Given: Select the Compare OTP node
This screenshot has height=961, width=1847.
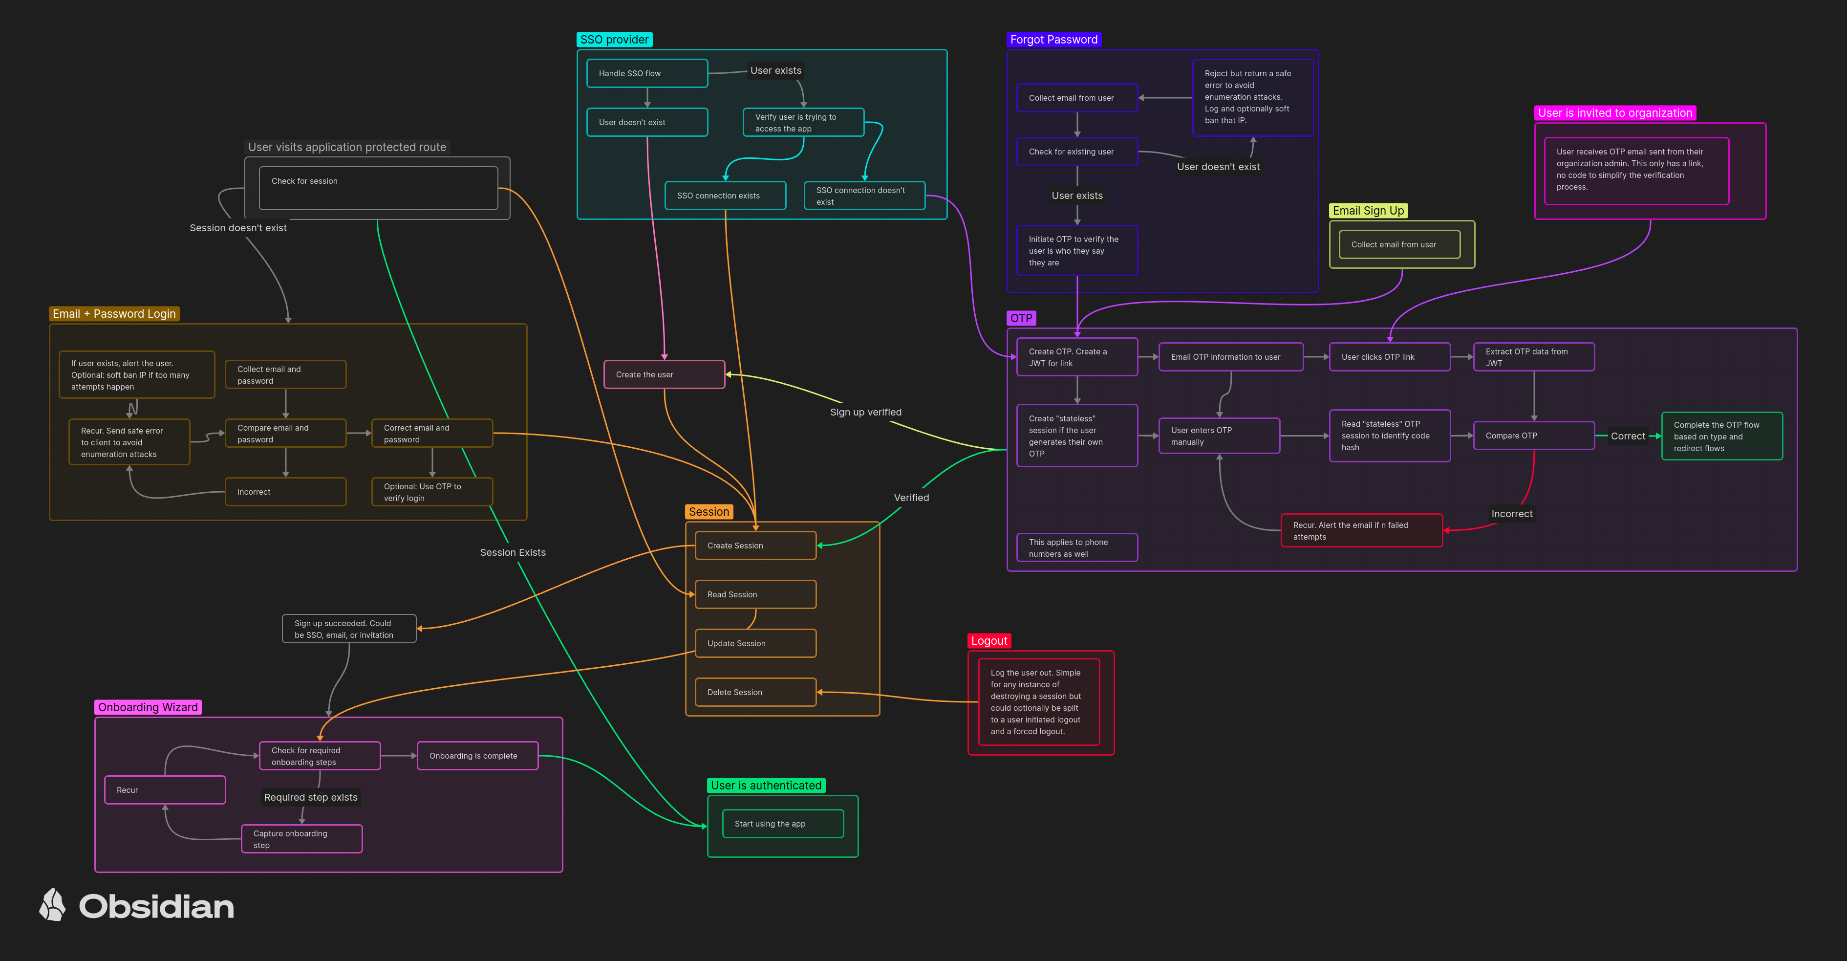Looking at the screenshot, I should (1534, 436).
